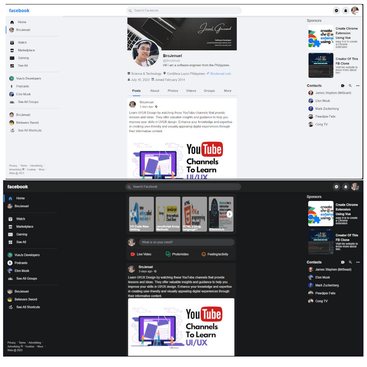Open the Groups profile tab
Screen dimensions: 367x367
click(x=209, y=91)
